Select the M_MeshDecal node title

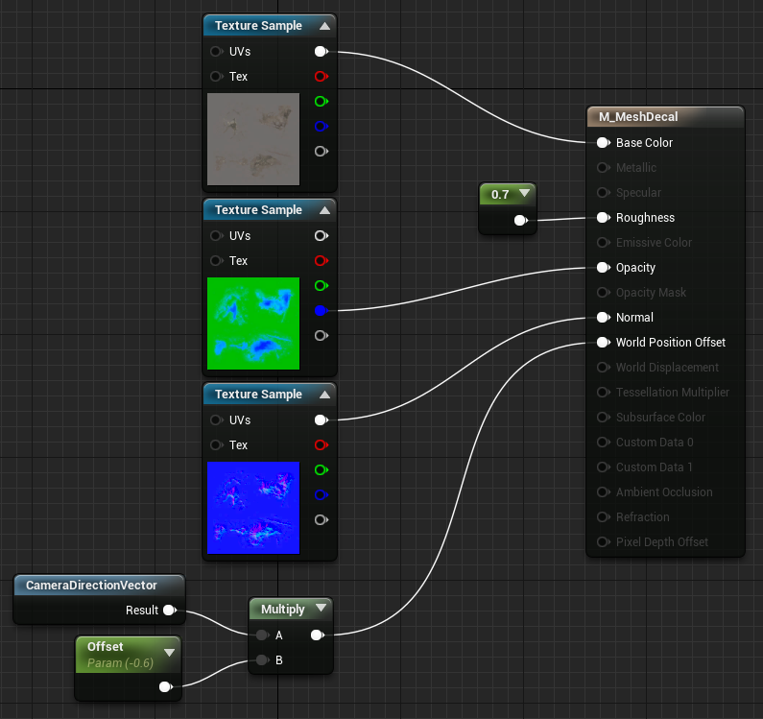pos(638,117)
